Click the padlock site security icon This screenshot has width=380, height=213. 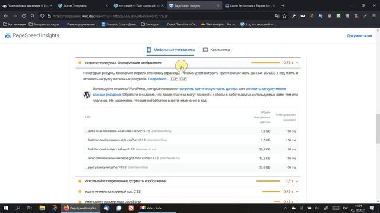(49, 16)
